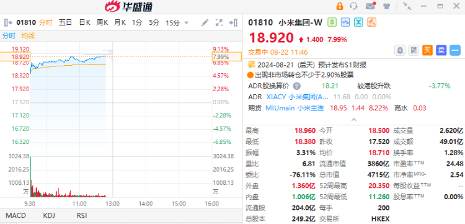465x224 pixels.
Task: Click the price alert bell icon
Action: pyautogui.click(x=399, y=50)
